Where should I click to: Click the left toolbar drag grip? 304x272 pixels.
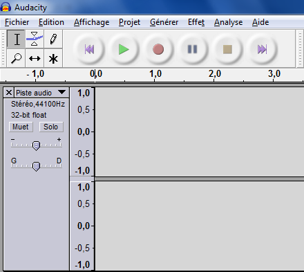(x=3, y=48)
